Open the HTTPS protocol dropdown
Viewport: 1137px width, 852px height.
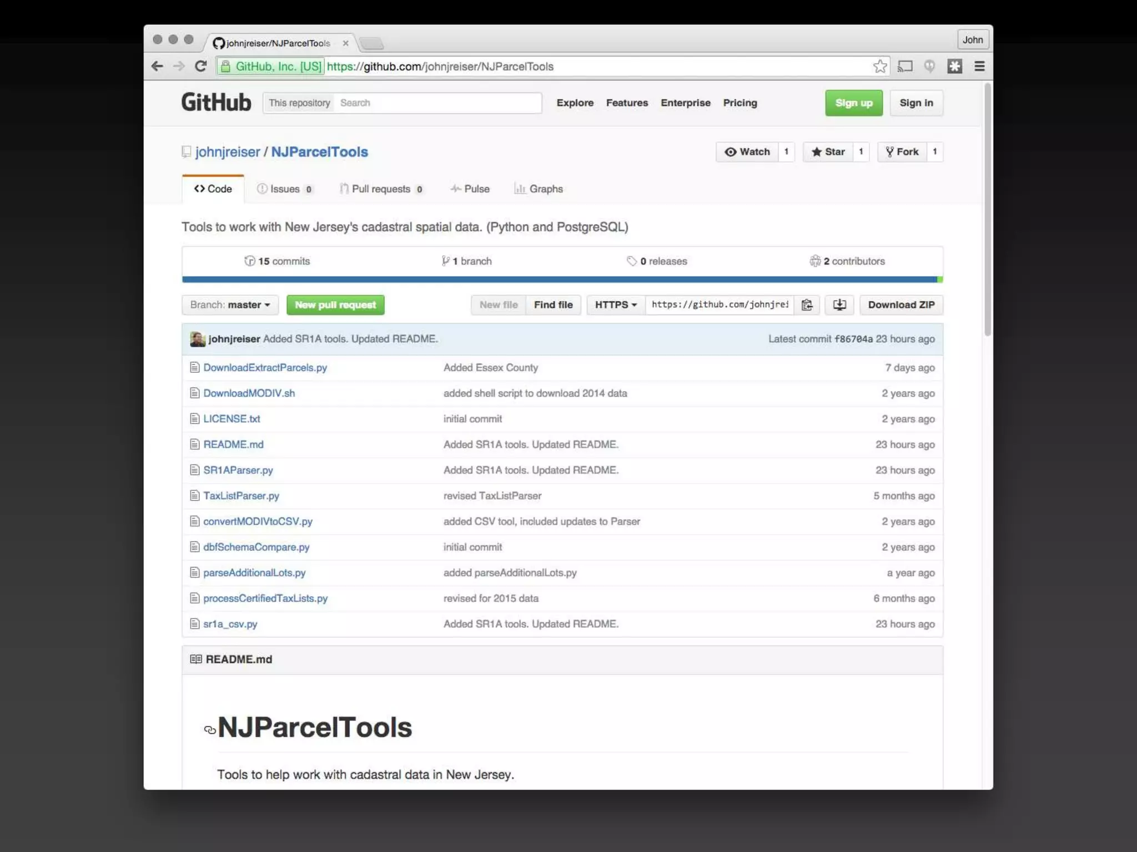tap(615, 305)
